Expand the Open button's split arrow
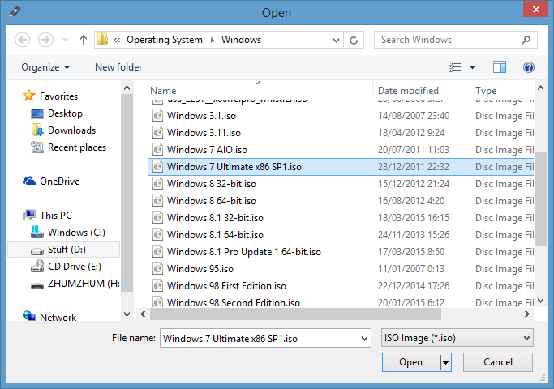554x389 pixels. pos(445,362)
